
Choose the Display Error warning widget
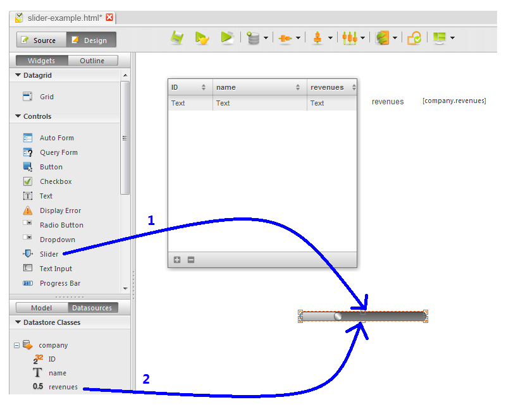click(28, 210)
